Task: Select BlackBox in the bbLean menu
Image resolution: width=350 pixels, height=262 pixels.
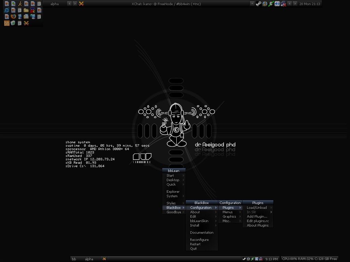Action: 174,208
